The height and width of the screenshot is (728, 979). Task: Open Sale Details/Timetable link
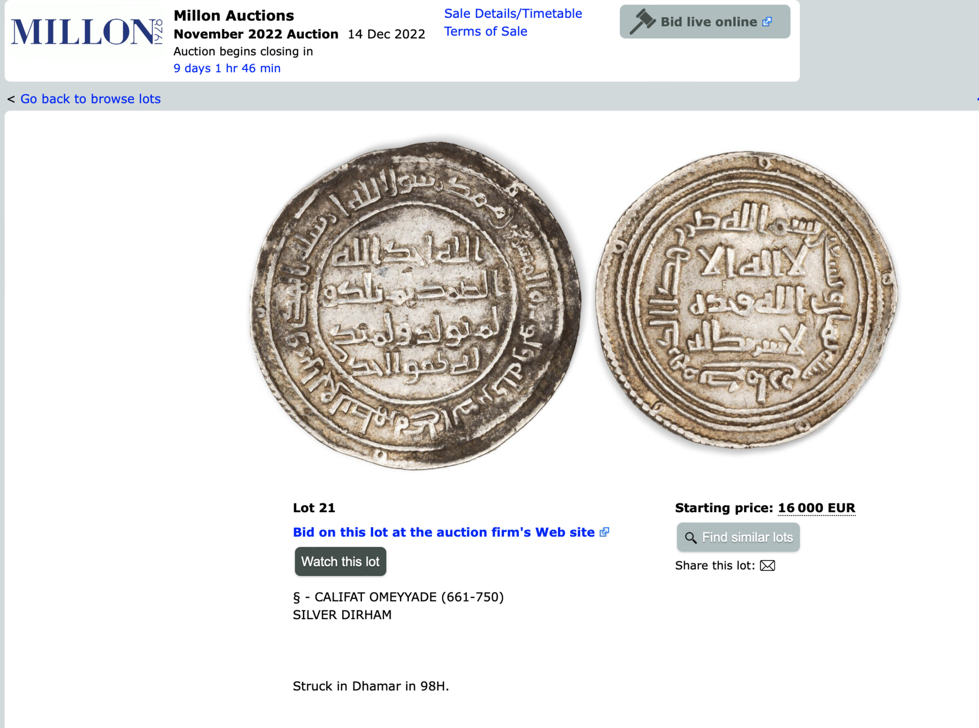(513, 13)
